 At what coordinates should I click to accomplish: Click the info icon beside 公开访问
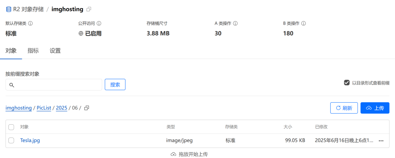click(99, 23)
